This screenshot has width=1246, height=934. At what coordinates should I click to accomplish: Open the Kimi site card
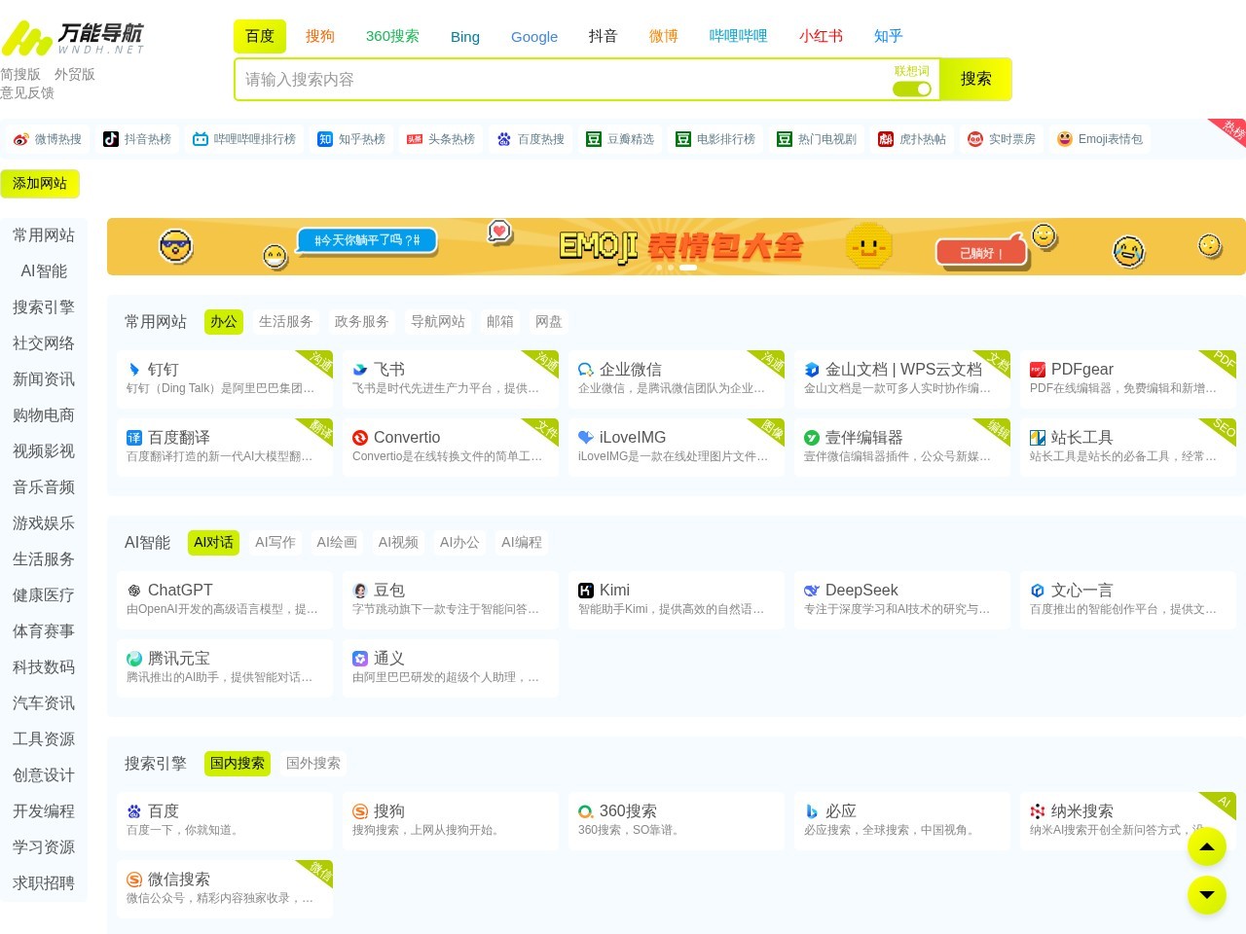[677, 599]
